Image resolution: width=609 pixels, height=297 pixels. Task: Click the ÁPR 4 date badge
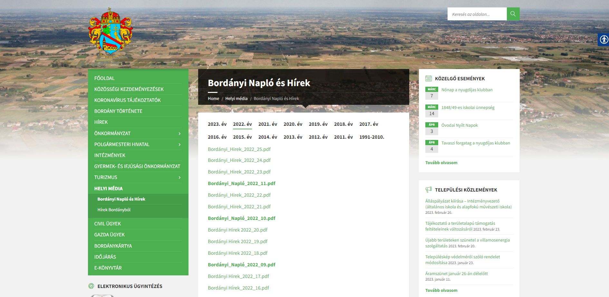[x=432, y=146]
